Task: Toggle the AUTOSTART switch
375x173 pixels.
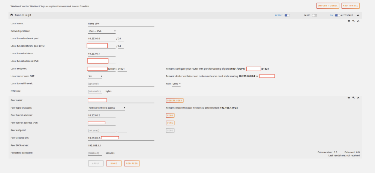Action: click(x=337, y=15)
